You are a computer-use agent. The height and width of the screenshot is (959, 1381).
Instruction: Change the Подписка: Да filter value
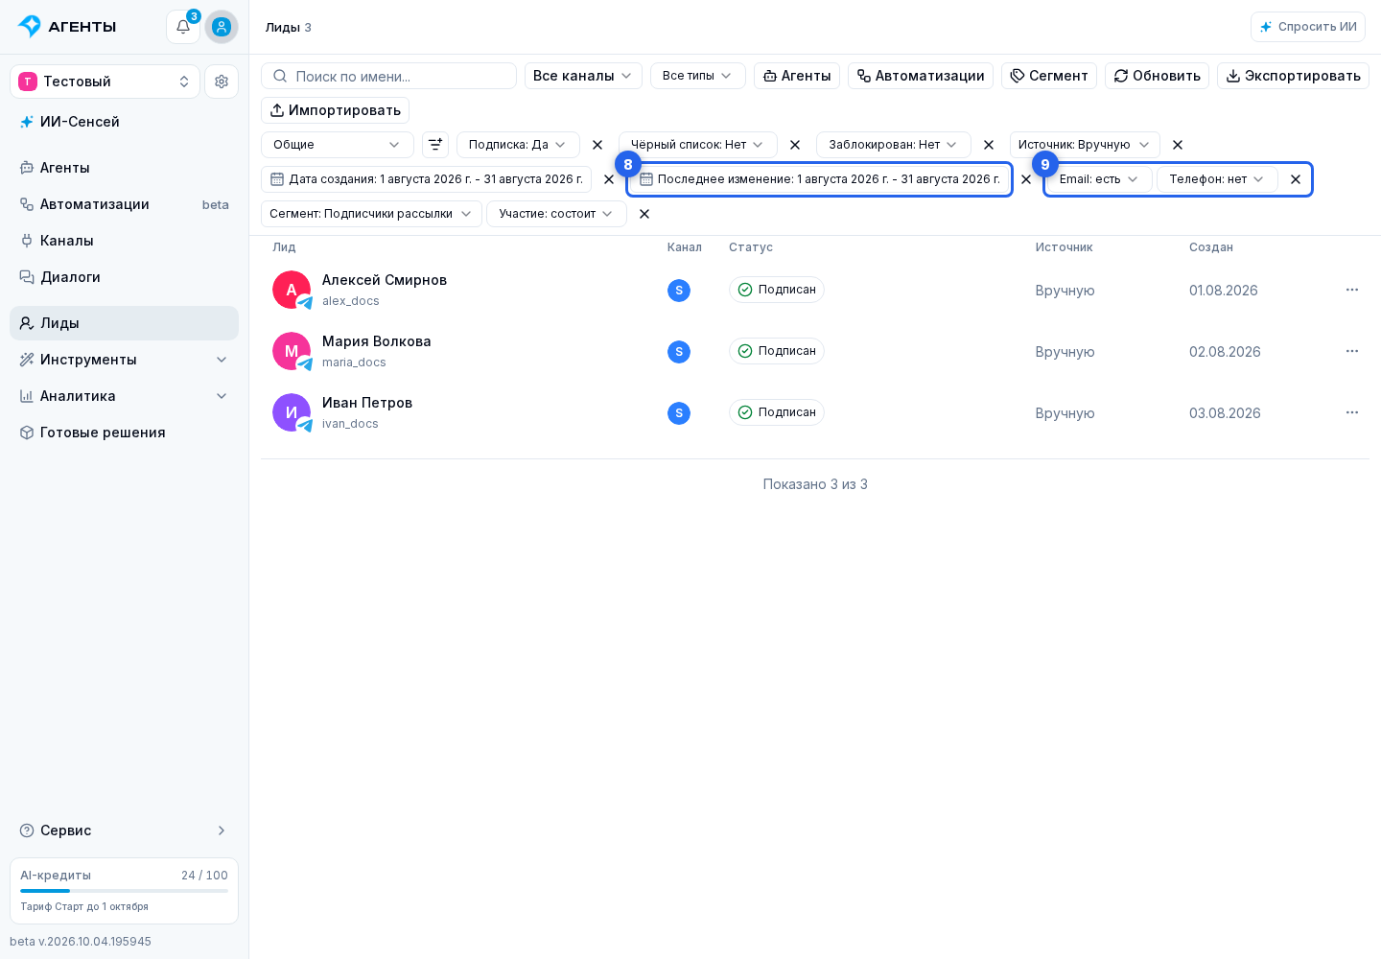(x=518, y=145)
